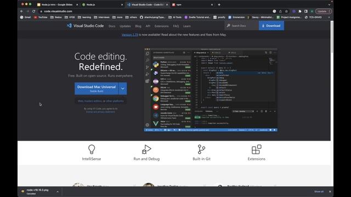Click the share icon in the address bar

click(x=280, y=11)
